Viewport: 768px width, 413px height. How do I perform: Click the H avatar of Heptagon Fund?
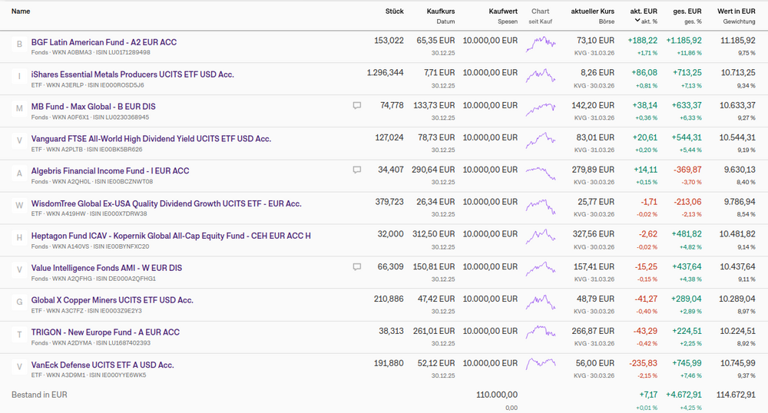point(20,238)
